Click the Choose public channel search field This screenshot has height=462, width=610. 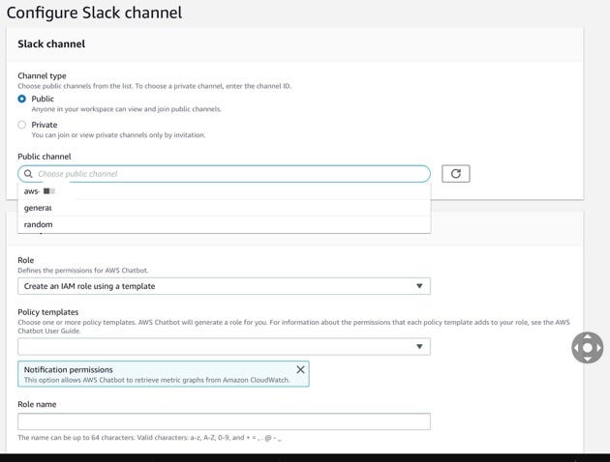(x=224, y=174)
